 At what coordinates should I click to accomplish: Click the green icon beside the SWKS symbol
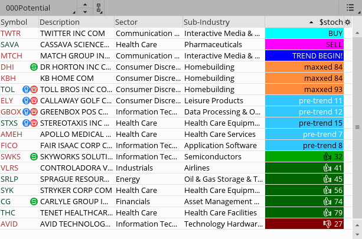click(34, 156)
